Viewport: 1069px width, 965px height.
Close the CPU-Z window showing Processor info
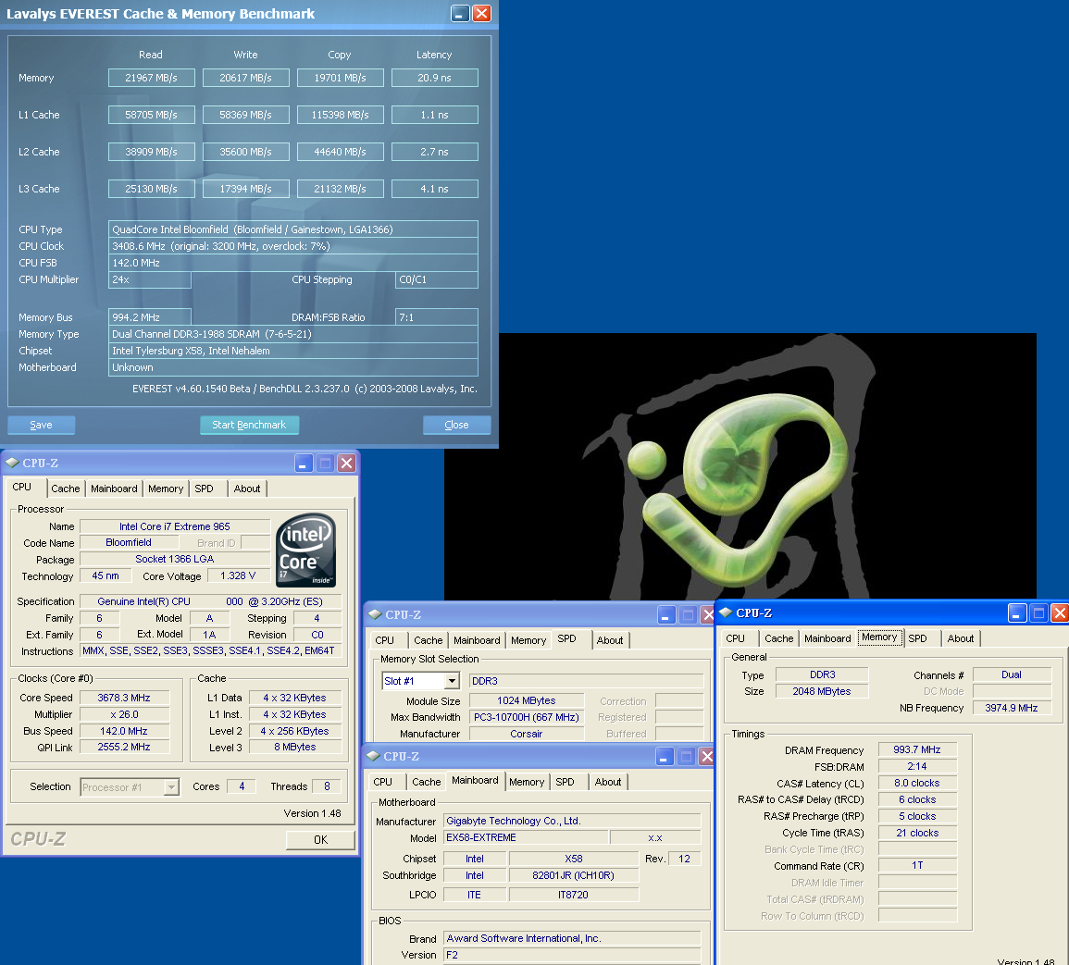pos(346,463)
